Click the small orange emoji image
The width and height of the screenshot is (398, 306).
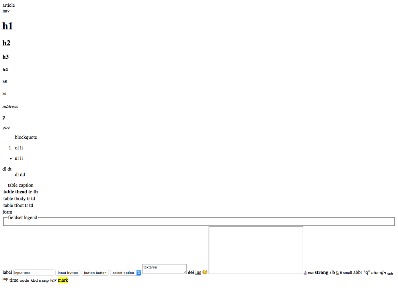pos(205,272)
